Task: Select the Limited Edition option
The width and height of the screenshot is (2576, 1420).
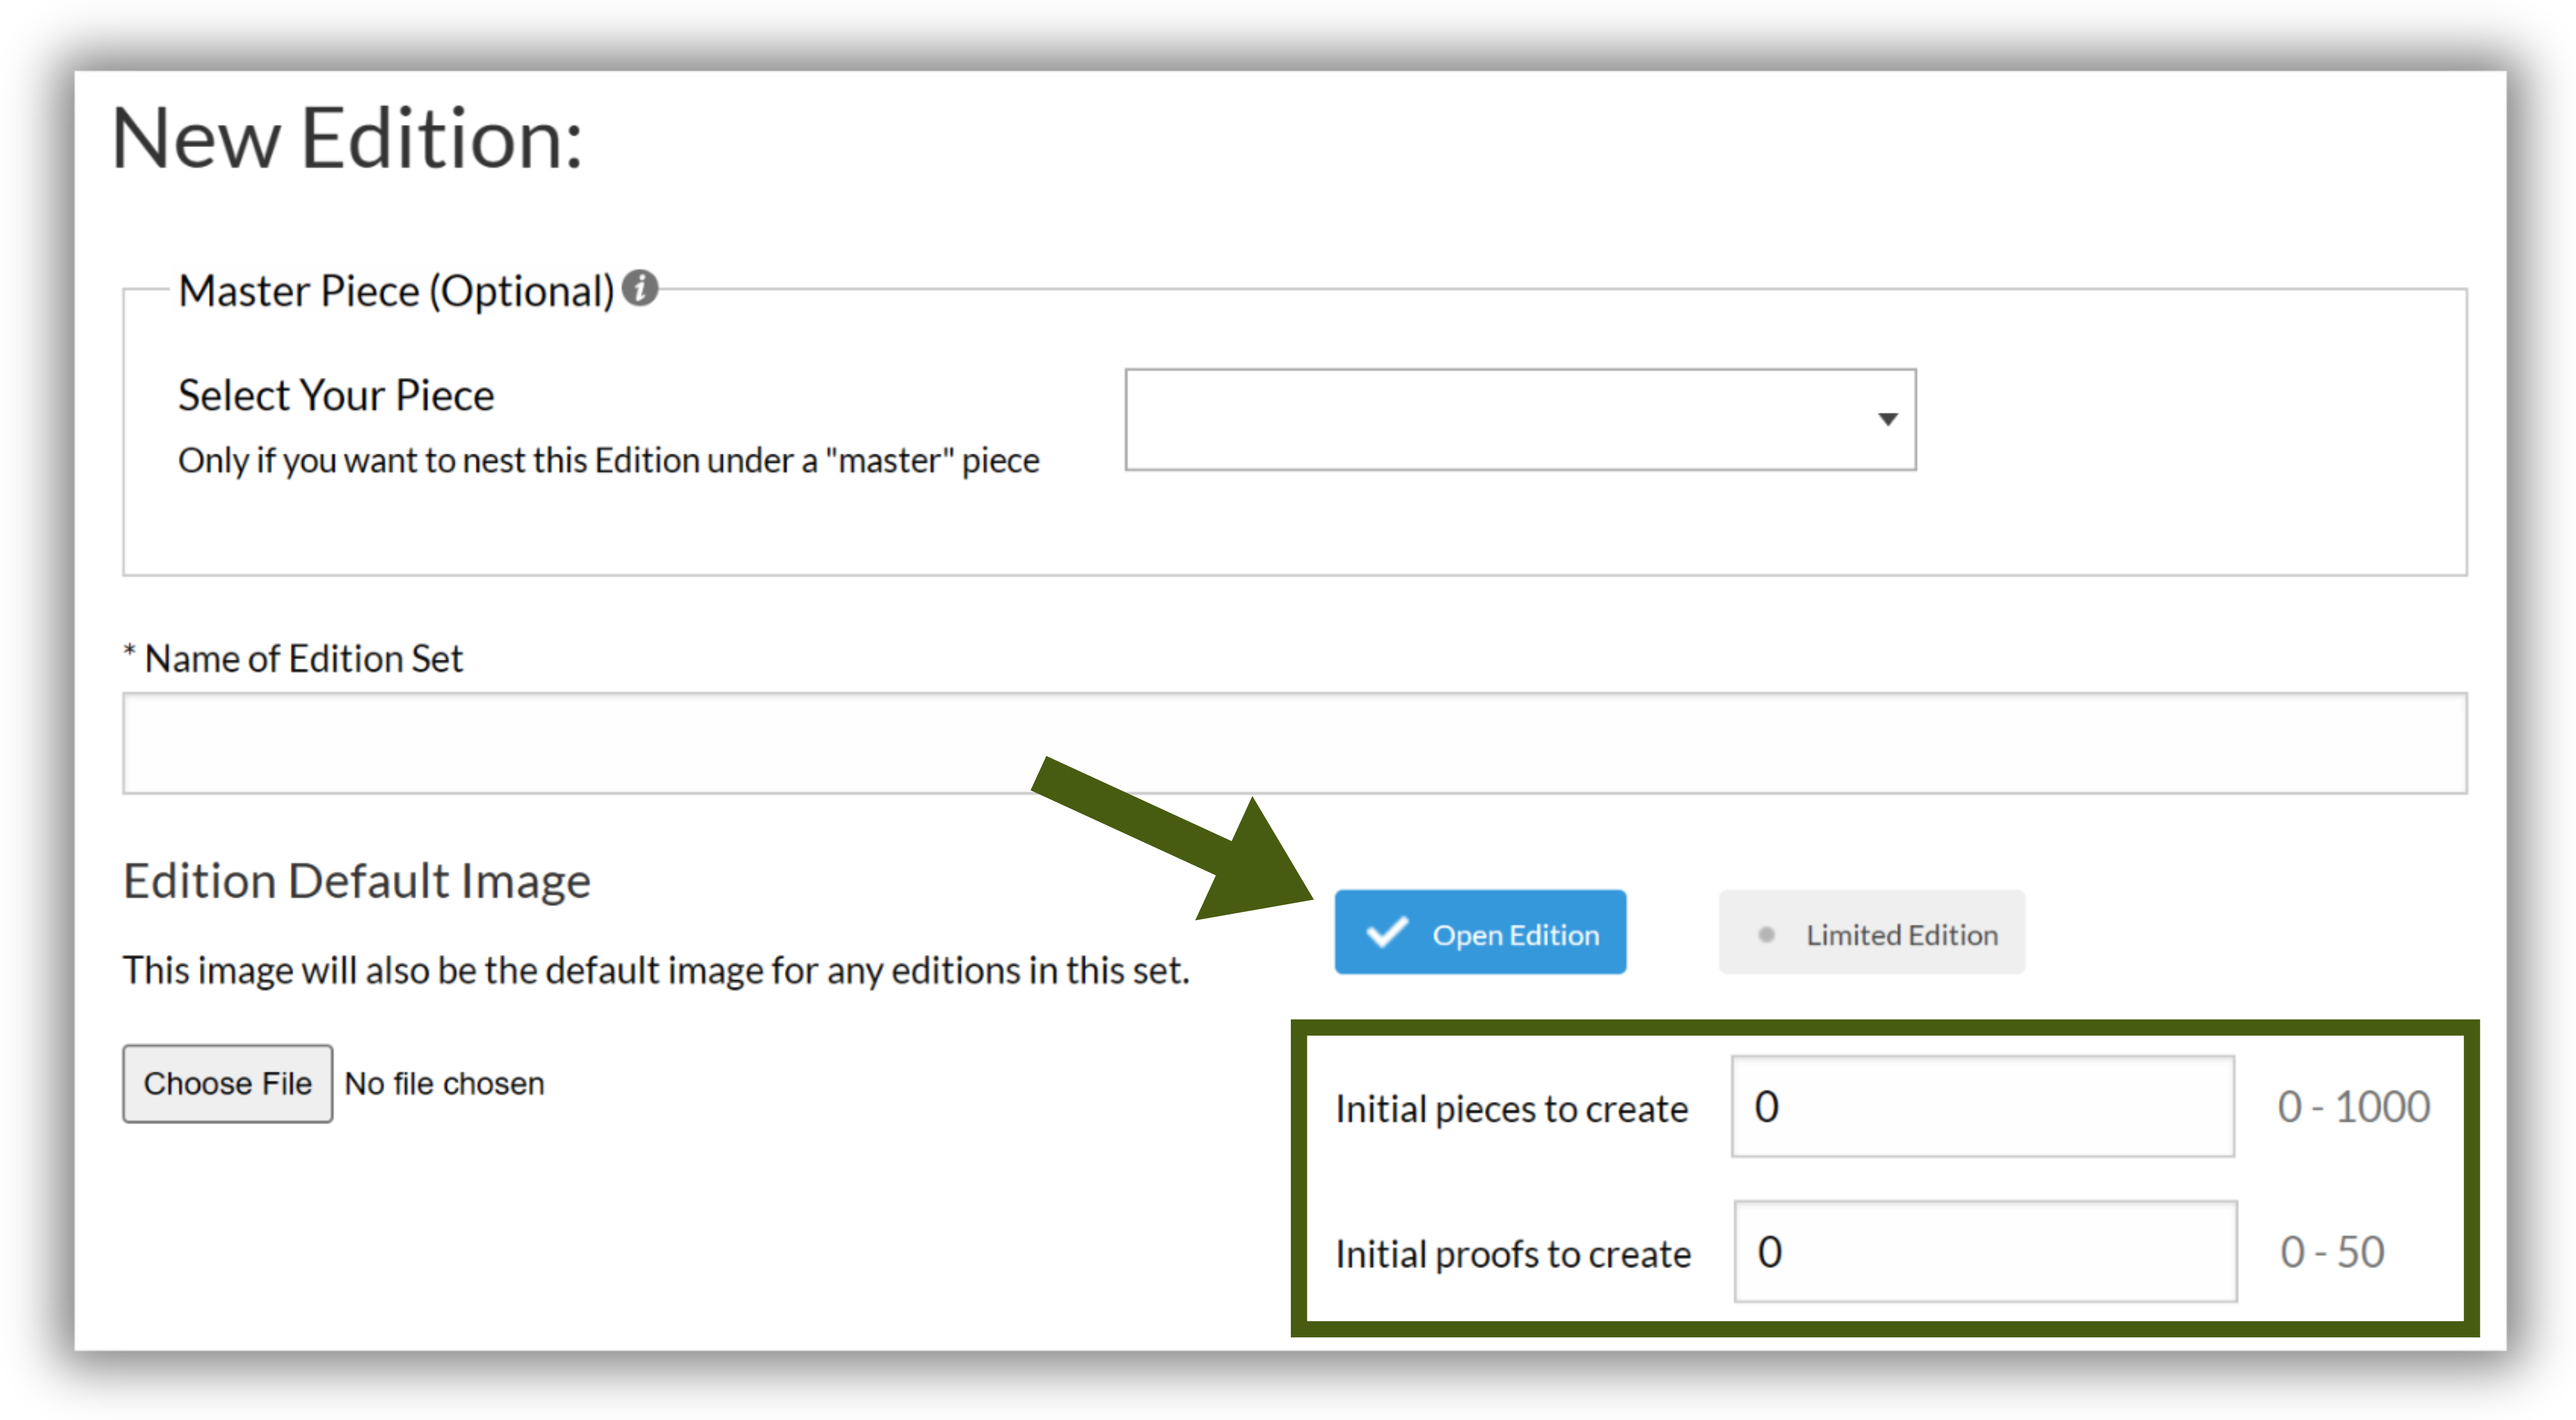Action: click(x=1871, y=932)
